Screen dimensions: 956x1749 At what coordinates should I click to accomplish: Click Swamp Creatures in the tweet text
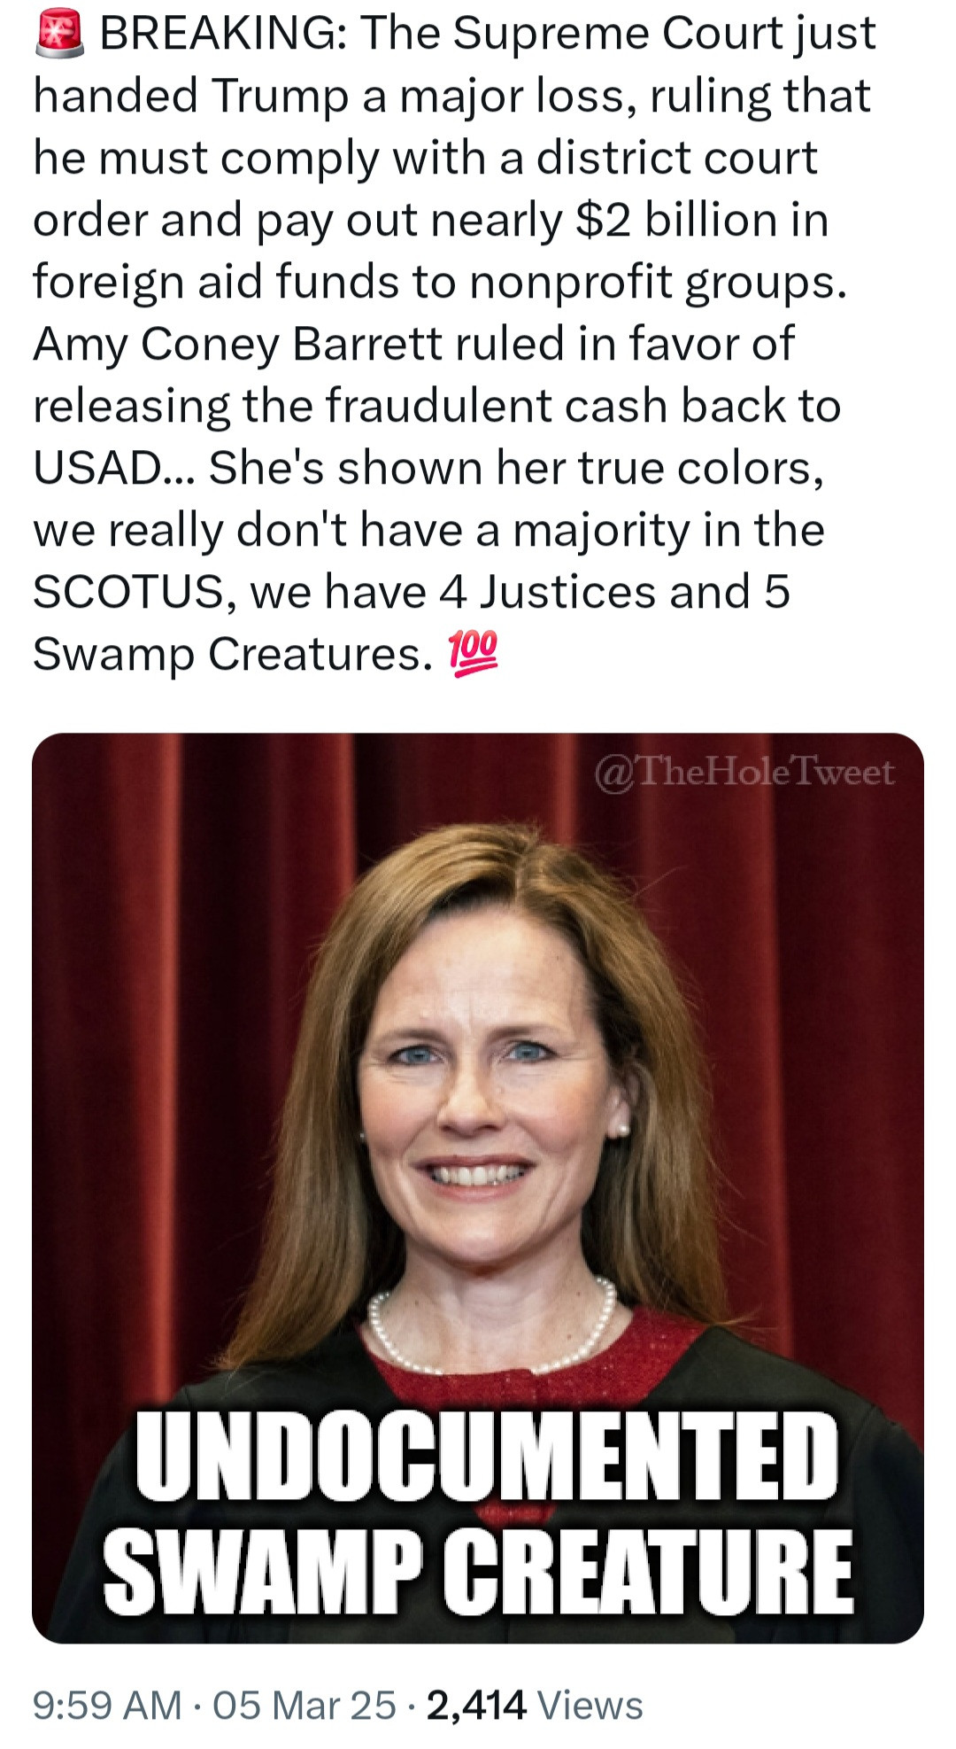point(232,655)
